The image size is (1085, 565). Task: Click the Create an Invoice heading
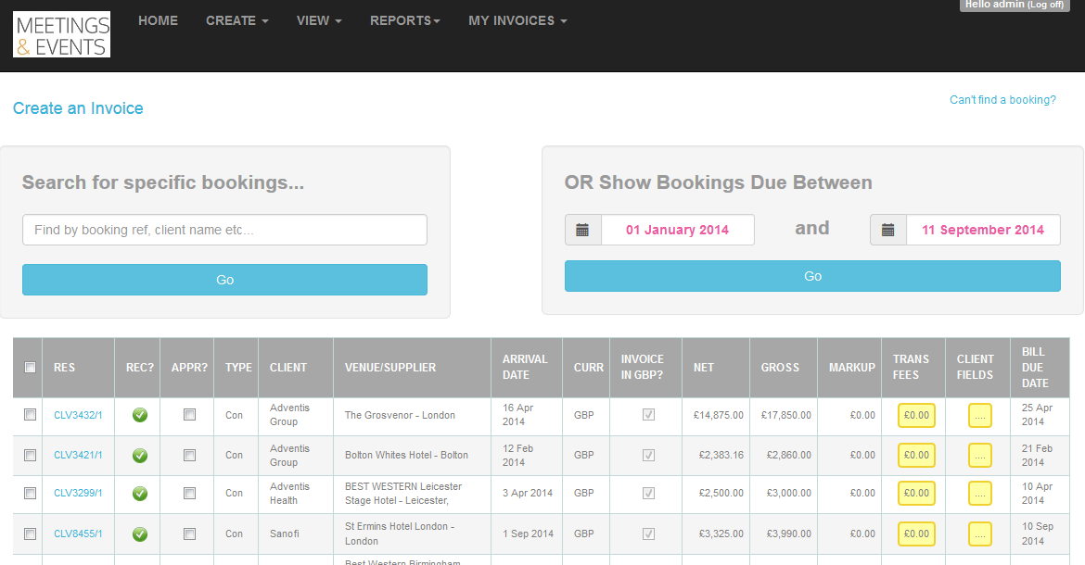tap(78, 108)
